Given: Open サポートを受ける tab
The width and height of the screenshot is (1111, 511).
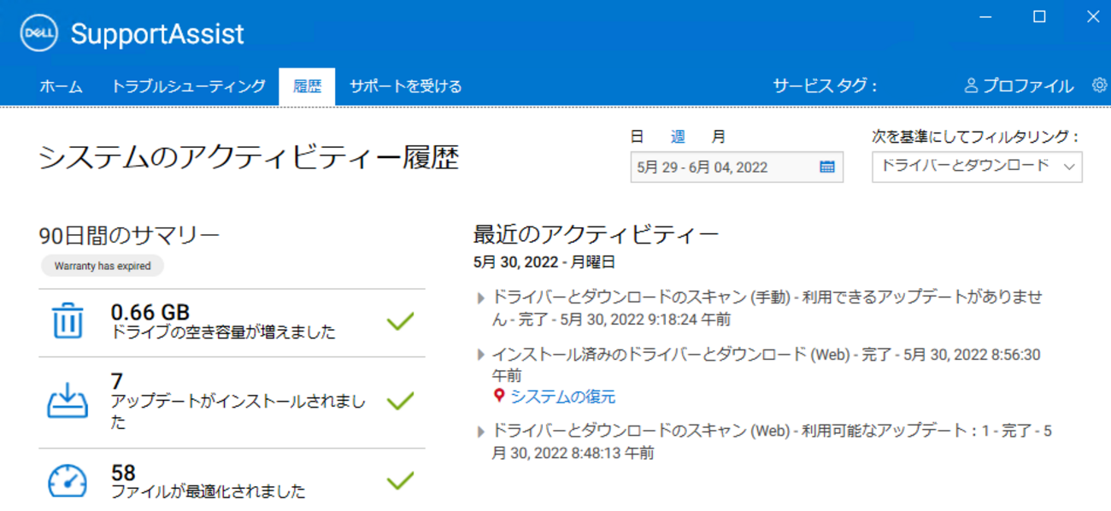Looking at the screenshot, I should tap(406, 86).
